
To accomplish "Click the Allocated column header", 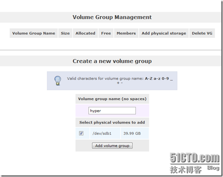I will (x=86, y=33).
